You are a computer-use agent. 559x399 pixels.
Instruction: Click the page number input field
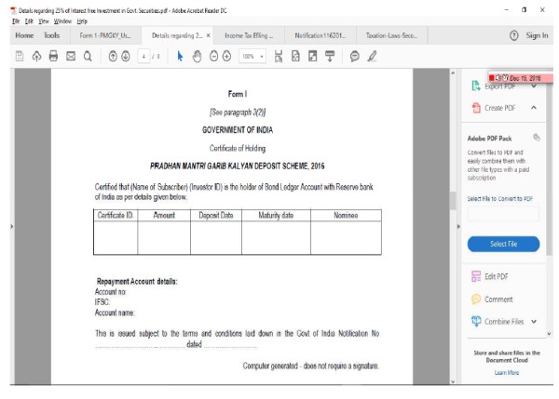click(x=143, y=57)
